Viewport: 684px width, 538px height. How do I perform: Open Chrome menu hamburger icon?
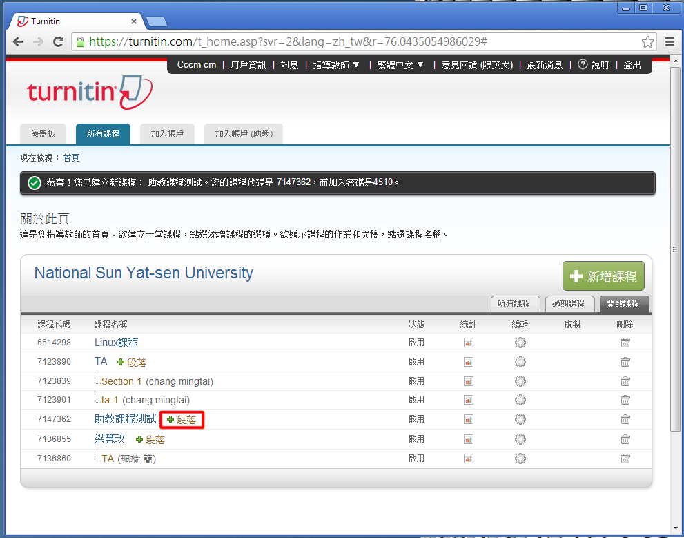[x=670, y=41]
